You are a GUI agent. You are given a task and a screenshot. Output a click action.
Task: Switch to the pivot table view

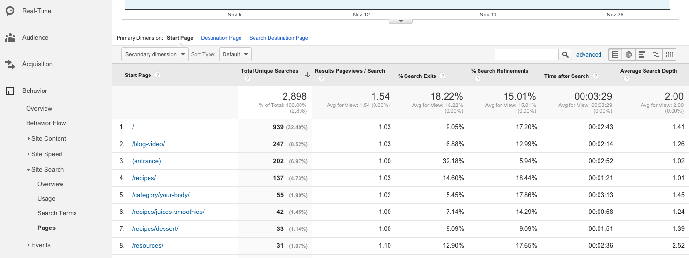[x=669, y=55]
